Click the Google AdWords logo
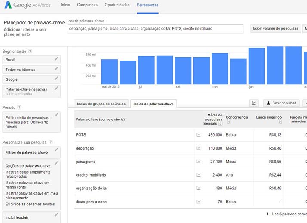 pyautogui.click(x=28, y=5)
